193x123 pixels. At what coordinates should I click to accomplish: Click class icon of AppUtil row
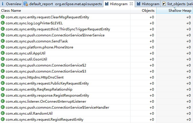tap(3, 53)
